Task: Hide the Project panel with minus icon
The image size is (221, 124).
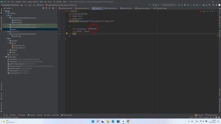Action: pos(56,8)
